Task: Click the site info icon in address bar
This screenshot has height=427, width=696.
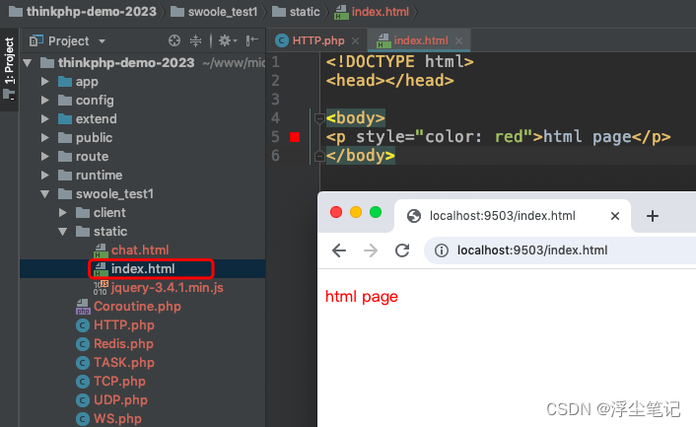Action: pos(442,250)
